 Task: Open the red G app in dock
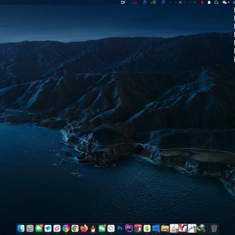(57, 229)
